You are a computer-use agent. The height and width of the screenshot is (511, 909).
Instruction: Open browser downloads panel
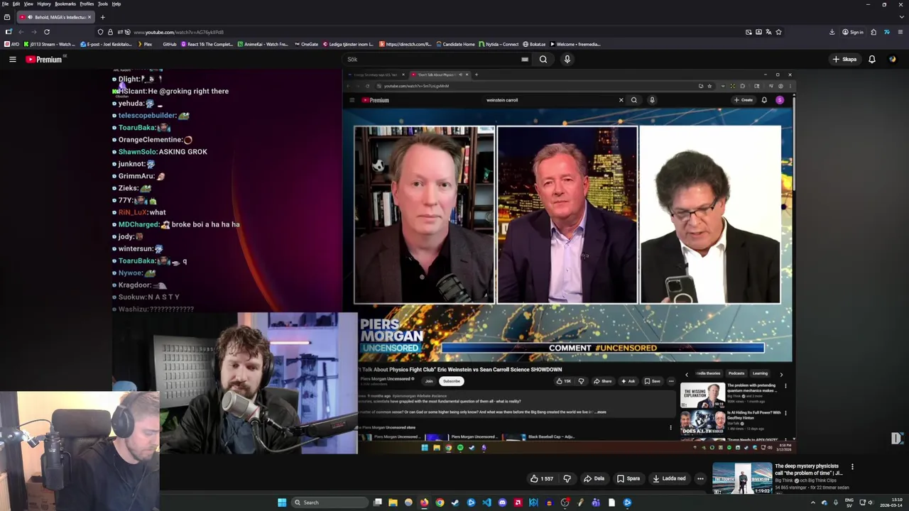[832, 32]
